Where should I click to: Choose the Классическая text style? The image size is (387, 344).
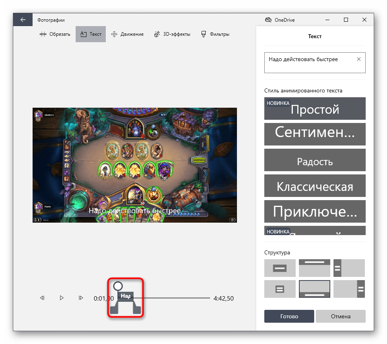tap(315, 186)
